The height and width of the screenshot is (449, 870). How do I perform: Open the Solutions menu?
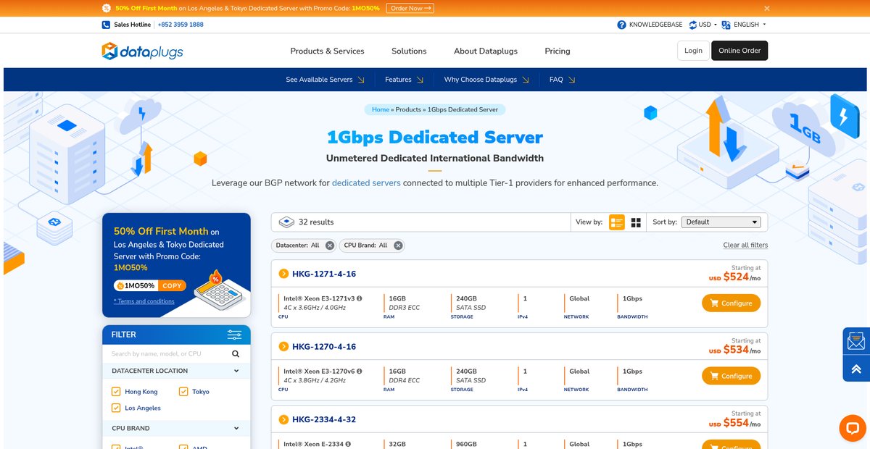point(409,51)
